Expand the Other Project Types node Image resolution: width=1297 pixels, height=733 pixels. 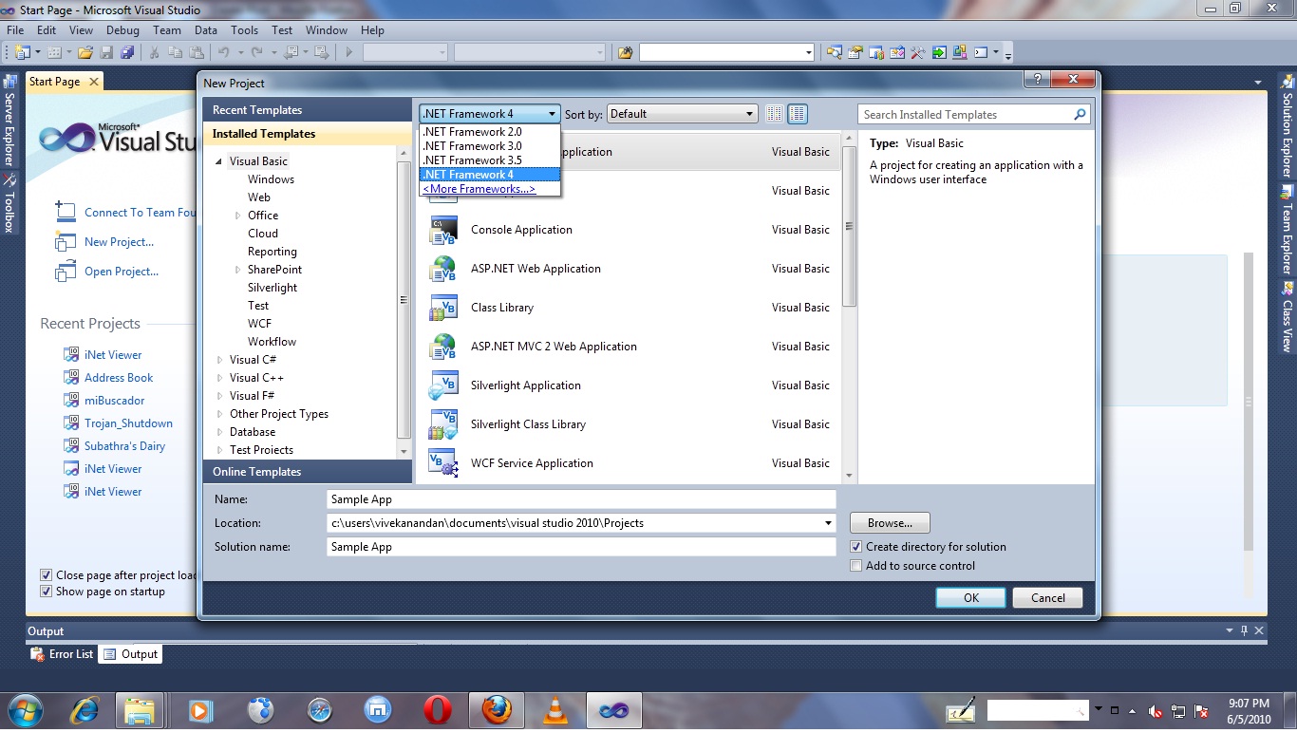[x=219, y=414]
